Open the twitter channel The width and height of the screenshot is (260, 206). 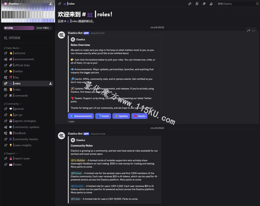point(28,71)
